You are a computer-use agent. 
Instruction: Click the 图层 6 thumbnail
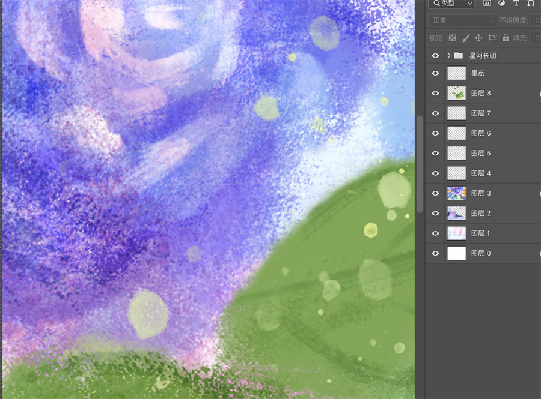456,133
